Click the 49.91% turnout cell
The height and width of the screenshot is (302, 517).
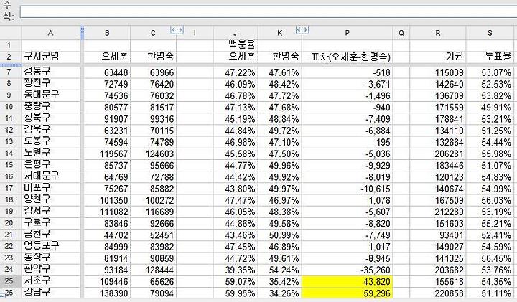[x=490, y=108]
